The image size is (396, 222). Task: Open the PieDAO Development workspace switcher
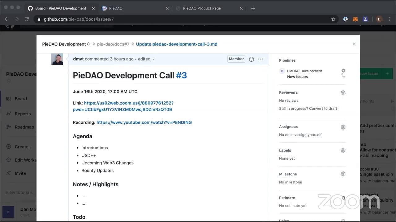click(x=66, y=44)
